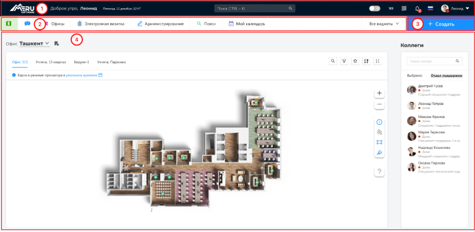Switch to the Берунн-1 tab
Image resolution: width=475 pixels, height=232 pixels.
point(80,62)
